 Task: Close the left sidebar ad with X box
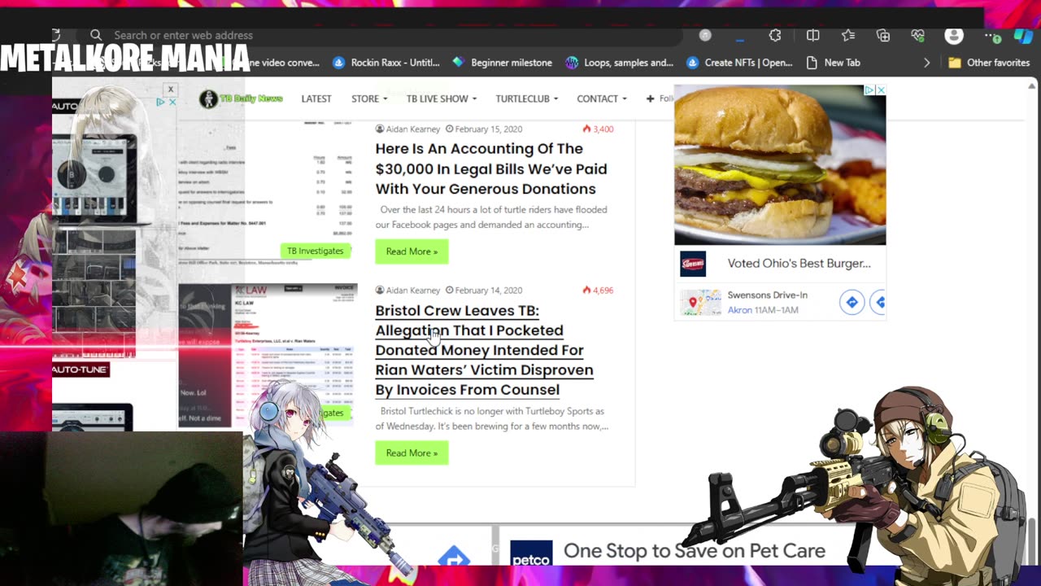(x=171, y=90)
